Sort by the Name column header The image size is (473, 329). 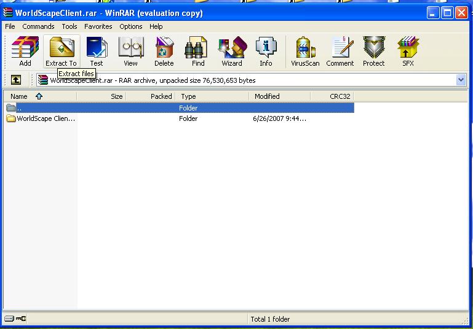point(41,96)
